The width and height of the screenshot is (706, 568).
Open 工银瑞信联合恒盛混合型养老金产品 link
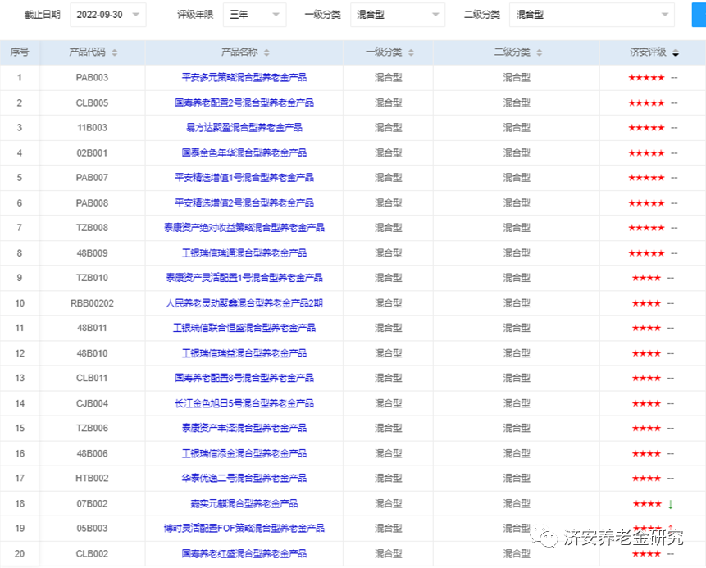tap(244, 328)
